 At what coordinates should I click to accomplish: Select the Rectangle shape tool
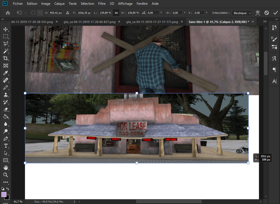tap(6, 160)
